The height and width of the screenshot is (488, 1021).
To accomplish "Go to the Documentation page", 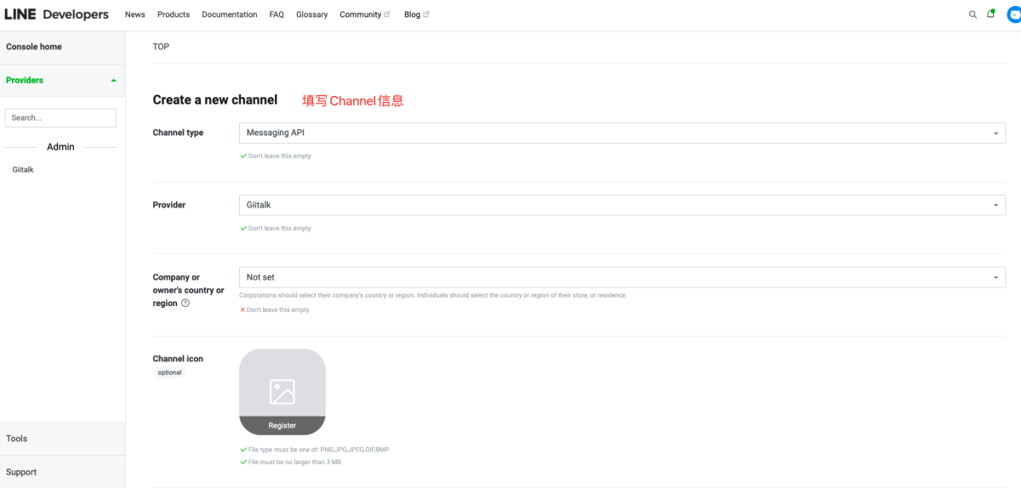I will 229,14.
